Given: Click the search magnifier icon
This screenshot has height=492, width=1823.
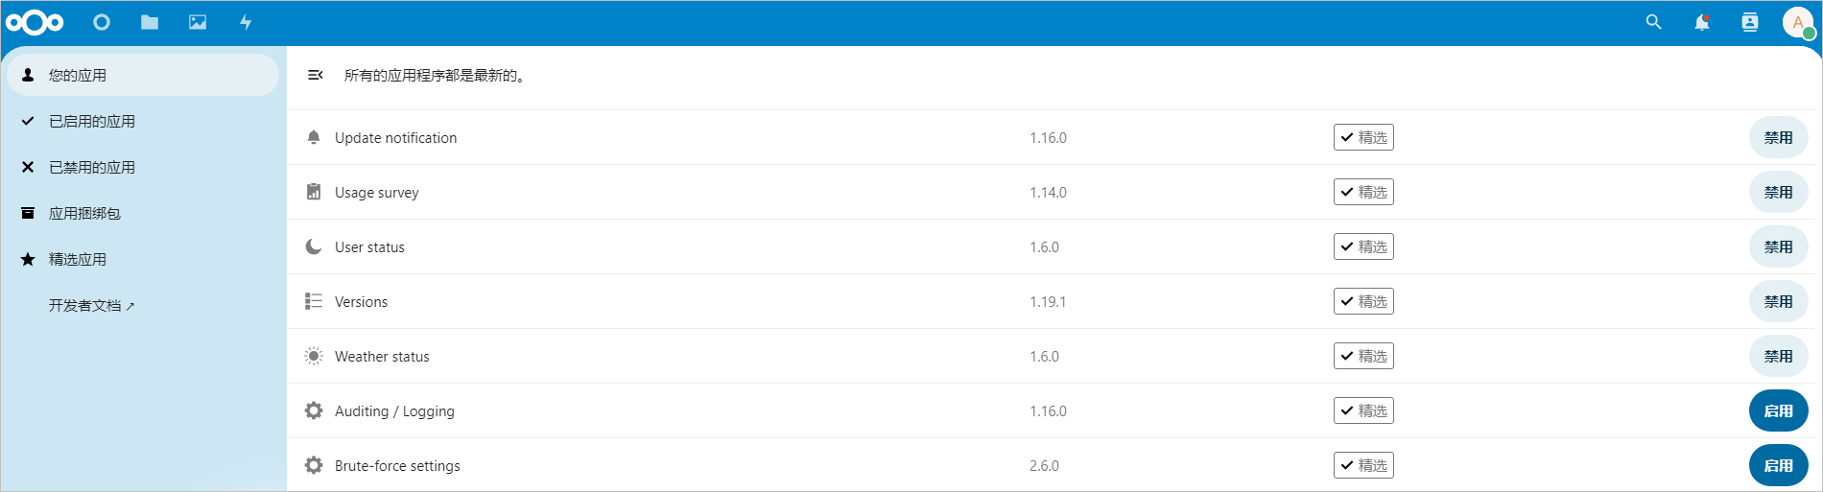Looking at the screenshot, I should click(1653, 22).
